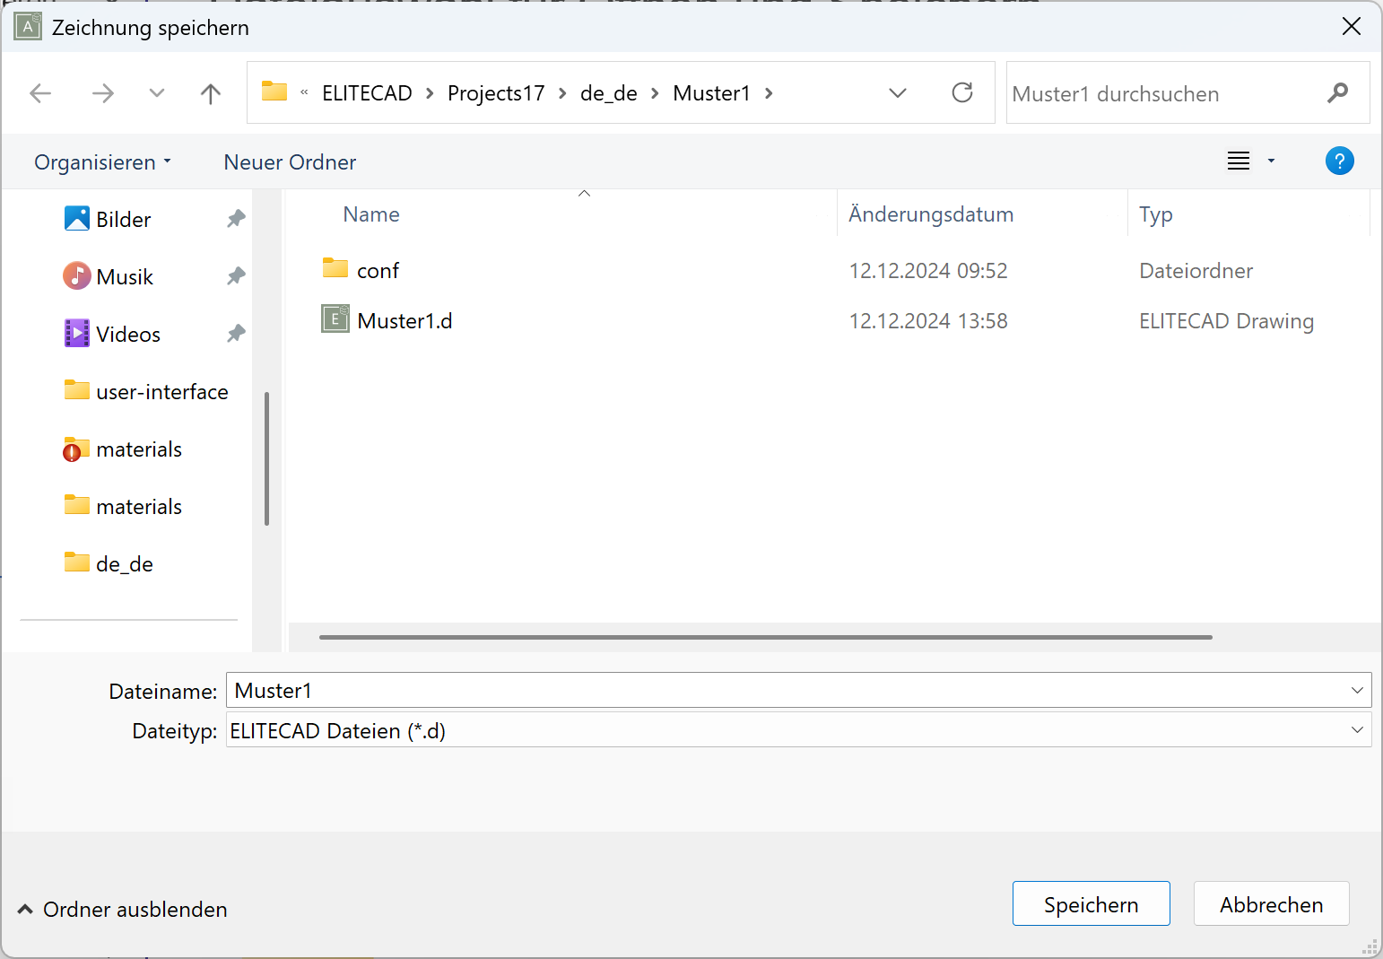The height and width of the screenshot is (959, 1383).
Task: Collapse folders with Ordner ausblenden
Action: point(123,910)
